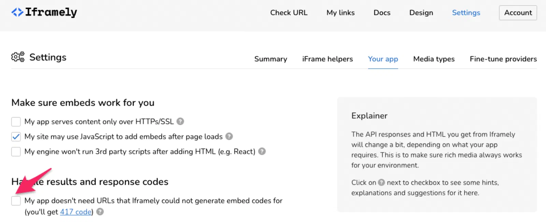
Task: Open the Fine-tune providers tab
Action: pyautogui.click(x=503, y=59)
